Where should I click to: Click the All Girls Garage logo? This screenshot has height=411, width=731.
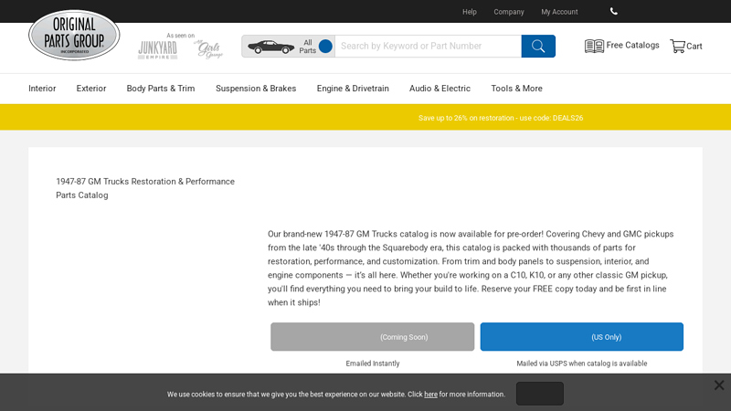click(x=207, y=49)
